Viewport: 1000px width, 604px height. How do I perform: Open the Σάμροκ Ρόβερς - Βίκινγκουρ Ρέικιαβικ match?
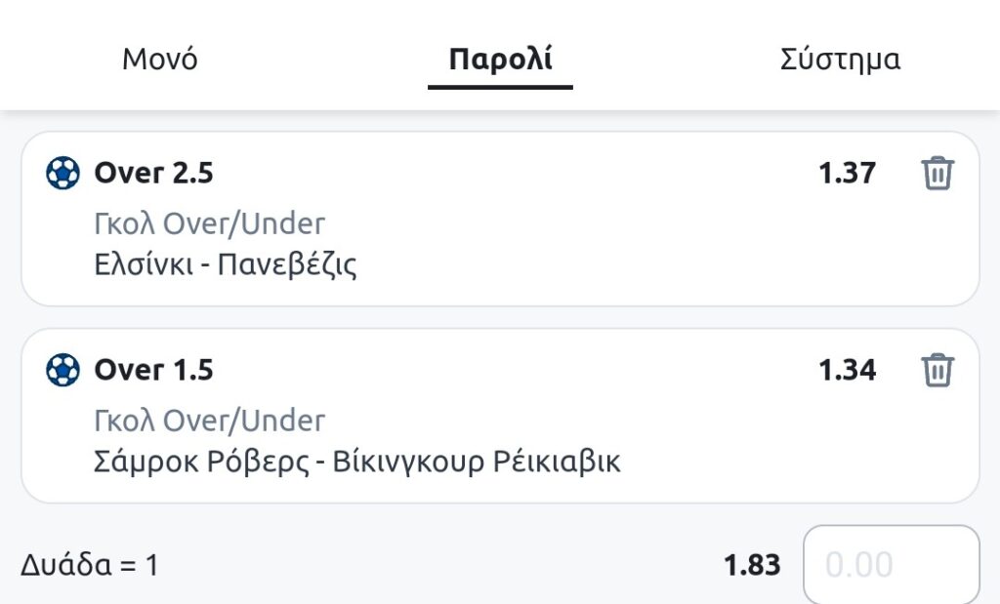[x=357, y=461]
